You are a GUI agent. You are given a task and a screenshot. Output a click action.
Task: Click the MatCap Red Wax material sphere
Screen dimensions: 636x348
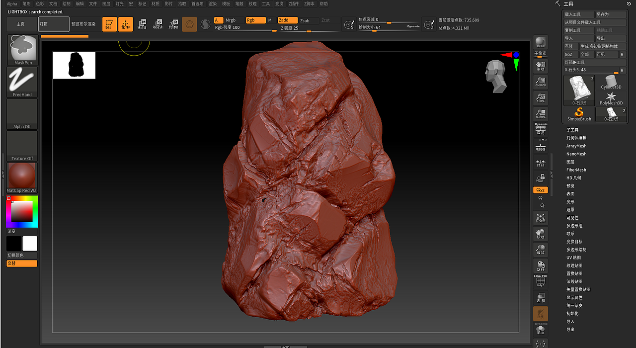click(x=22, y=175)
